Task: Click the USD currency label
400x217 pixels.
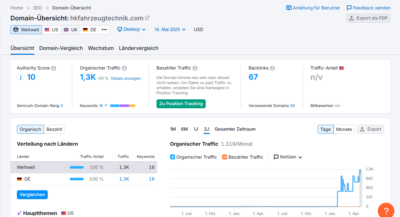Action: tap(199, 30)
